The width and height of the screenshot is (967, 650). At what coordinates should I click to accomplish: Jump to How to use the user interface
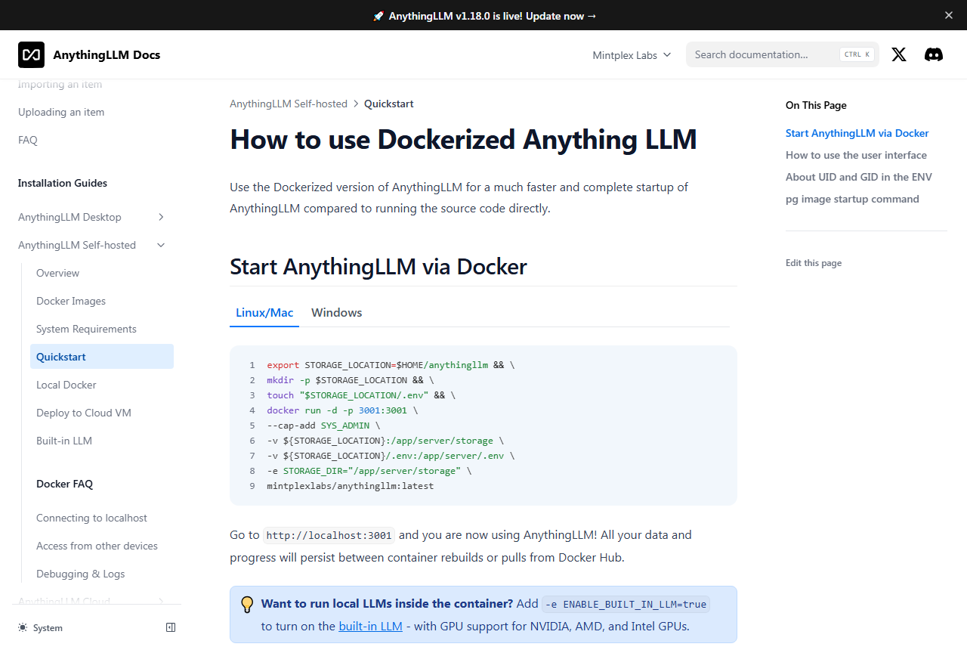856,155
